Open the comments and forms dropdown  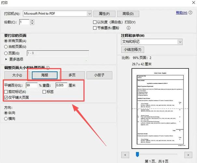click(180, 42)
